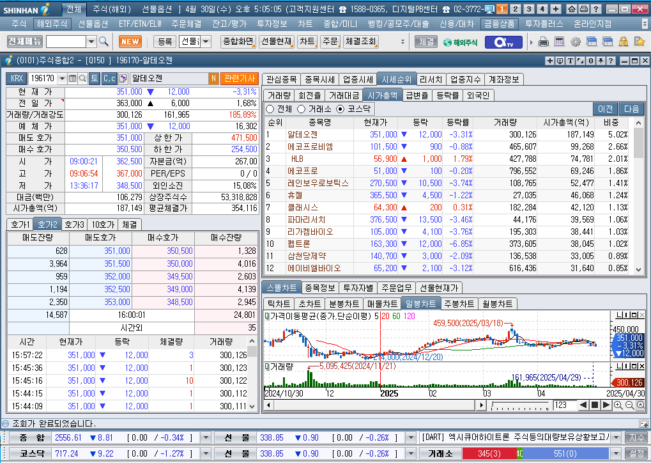651x463 pixels.
Task: Click the ranking table vertical scrollbar down arrow
Action: click(x=639, y=270)
